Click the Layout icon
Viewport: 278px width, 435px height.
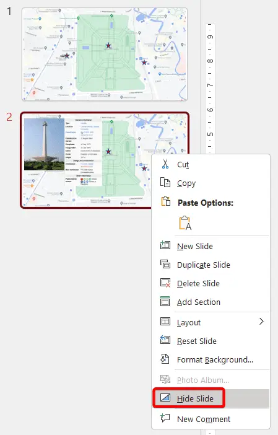click(165, 321)
